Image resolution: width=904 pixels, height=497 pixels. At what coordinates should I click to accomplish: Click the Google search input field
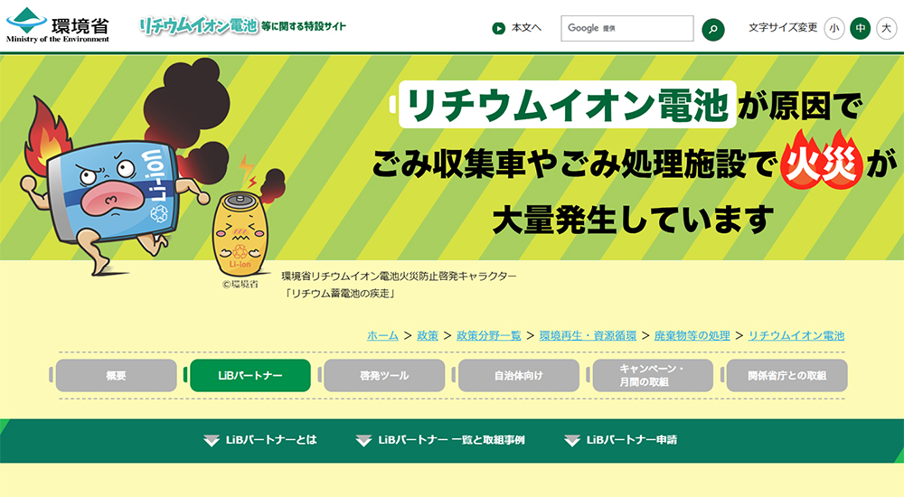[627, 28]
